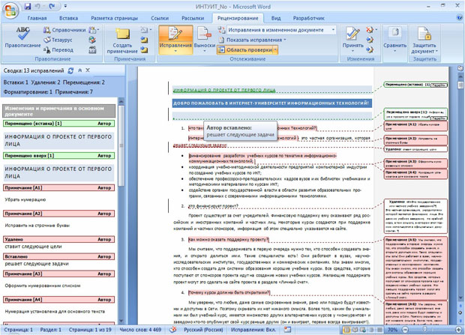Switch to print layout view button
Image resolution: width=465 pixels, height=335 pixels.
[x=346, y=330]
